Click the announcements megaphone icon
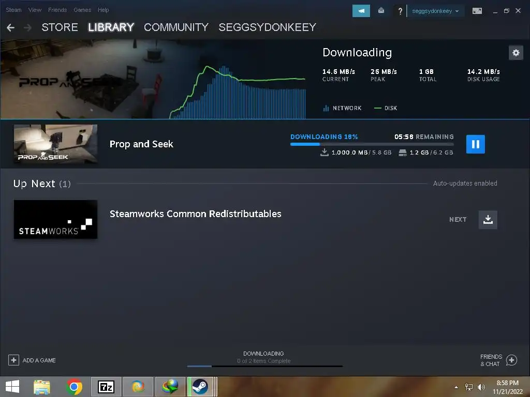Viewport: 530px width, 397px height. point(361,11)
